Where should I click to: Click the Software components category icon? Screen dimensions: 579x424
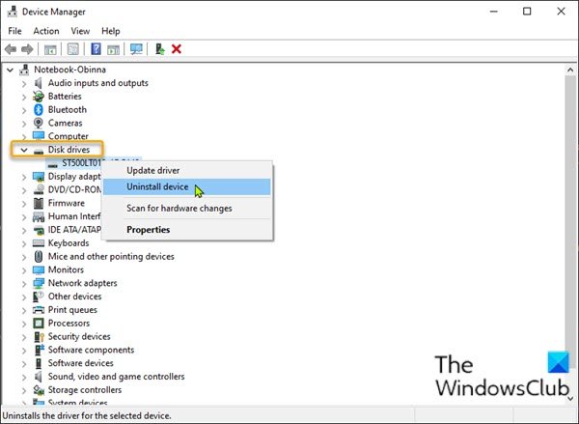click(39, 350)
